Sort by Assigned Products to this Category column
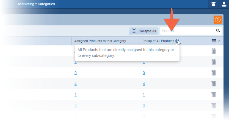This screenshot has width=229, height=120. (x=100, y=41)
